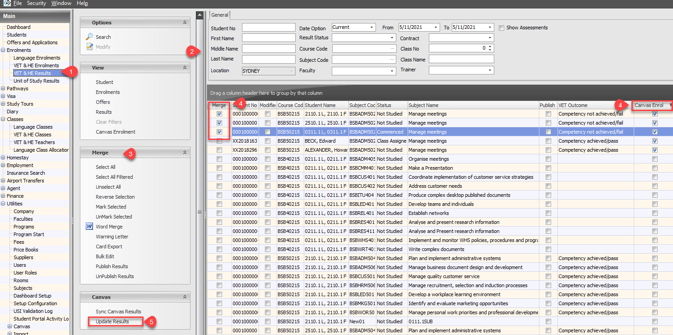Tick Publish checkbox for BECK, Edward row
This screenshot has height=335, width=673.
[548, 141]
